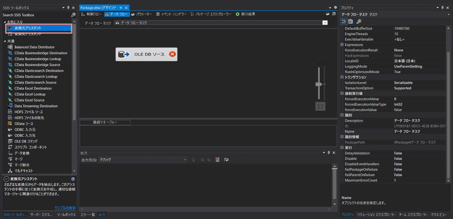Image resolution: width=453 pixels, height=219 pixels.
Task: Click the fit-to-view icon below zoom slider
Action: point(320,107)
